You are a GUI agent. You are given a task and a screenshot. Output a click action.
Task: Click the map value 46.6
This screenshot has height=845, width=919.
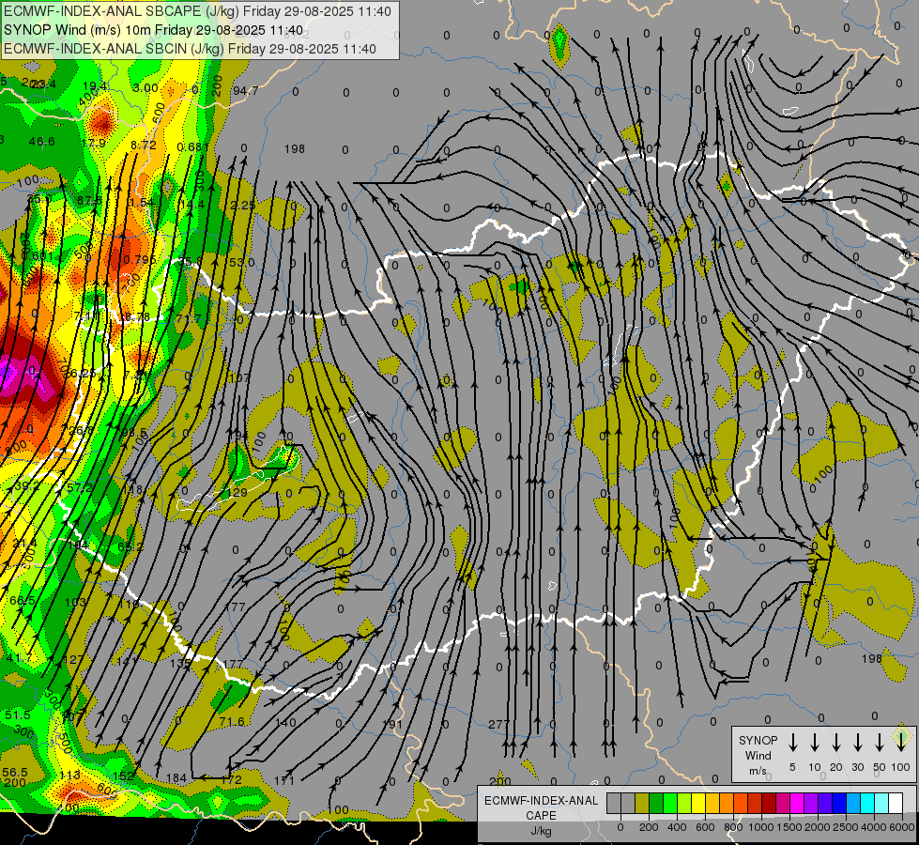41,142
